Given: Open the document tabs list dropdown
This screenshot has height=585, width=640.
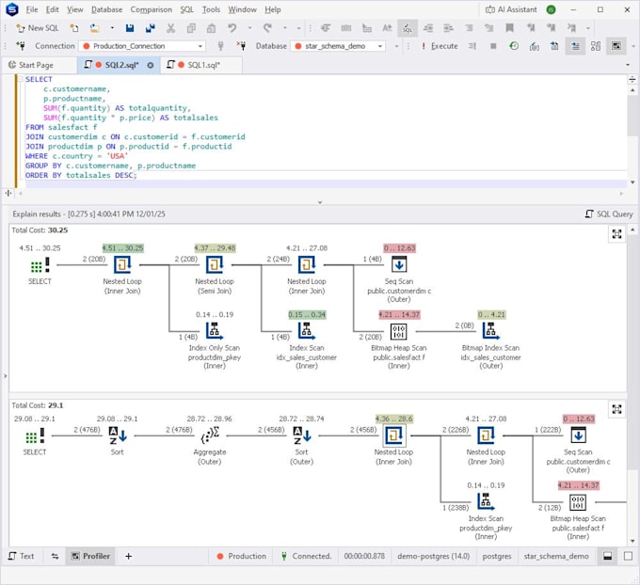Looking at the screenshot, I should pyautogui.click(x=628, y=65).
